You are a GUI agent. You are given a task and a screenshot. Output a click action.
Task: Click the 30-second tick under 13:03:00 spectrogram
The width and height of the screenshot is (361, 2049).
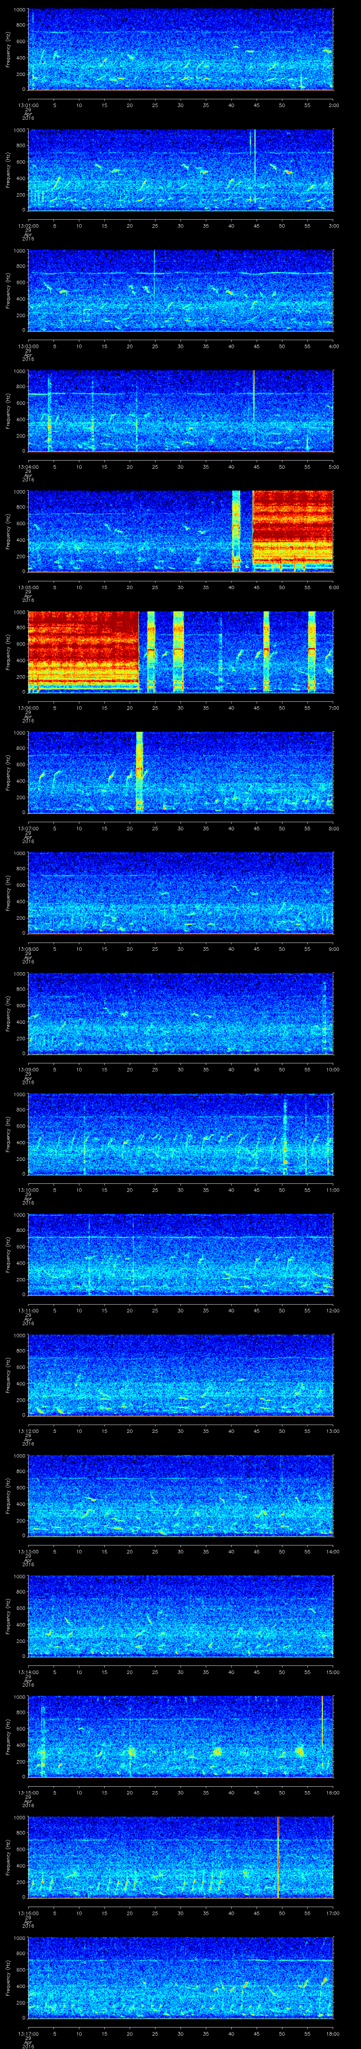click(x=181, y=346)
